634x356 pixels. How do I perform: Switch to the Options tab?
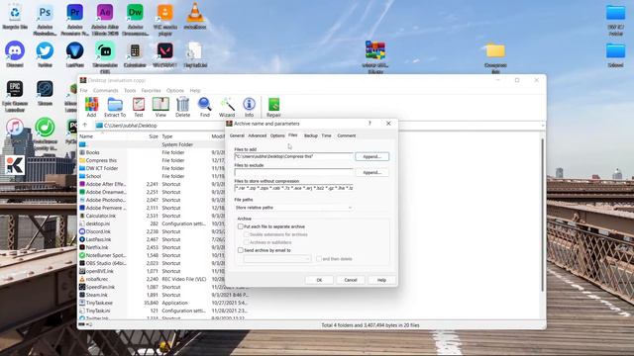277,135
